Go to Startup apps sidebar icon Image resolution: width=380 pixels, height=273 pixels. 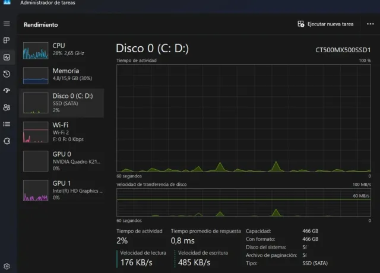click(x=7, y=90)
